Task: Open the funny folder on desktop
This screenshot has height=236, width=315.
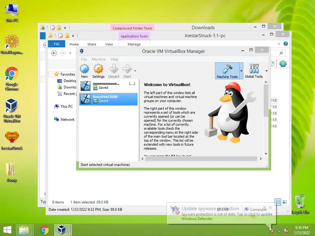Action: click(12, 172)
